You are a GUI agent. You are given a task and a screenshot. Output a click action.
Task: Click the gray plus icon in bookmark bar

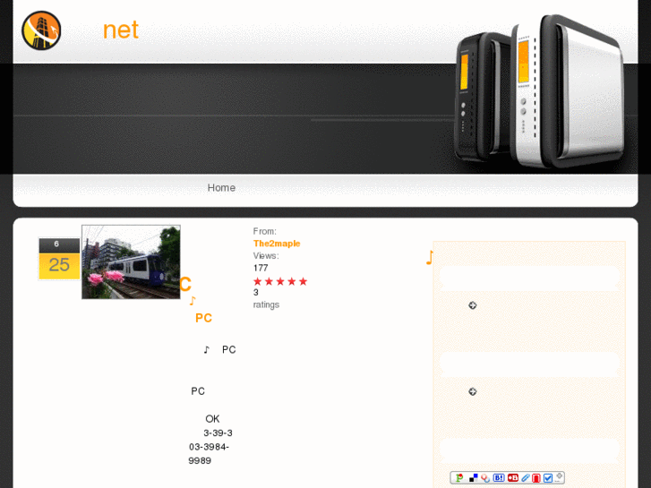[560, 476]
